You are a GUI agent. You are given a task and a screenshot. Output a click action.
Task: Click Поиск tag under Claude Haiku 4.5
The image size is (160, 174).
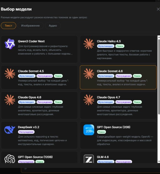click(x=120, y=46)
